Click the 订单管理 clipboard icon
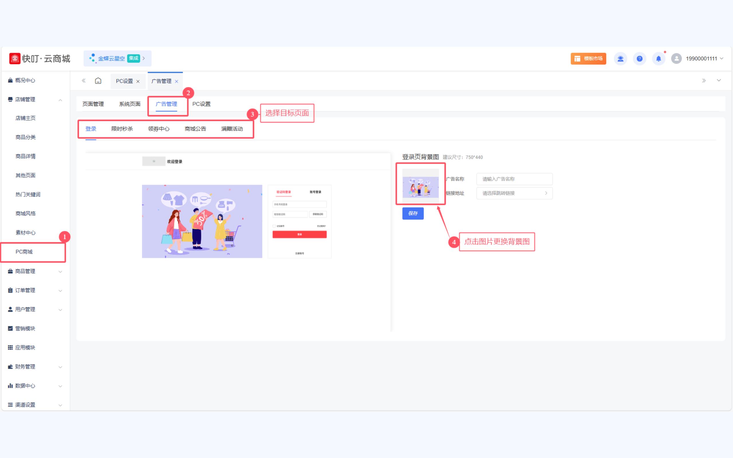This screenshot has width=733, height=458. [x=10, y=290]
